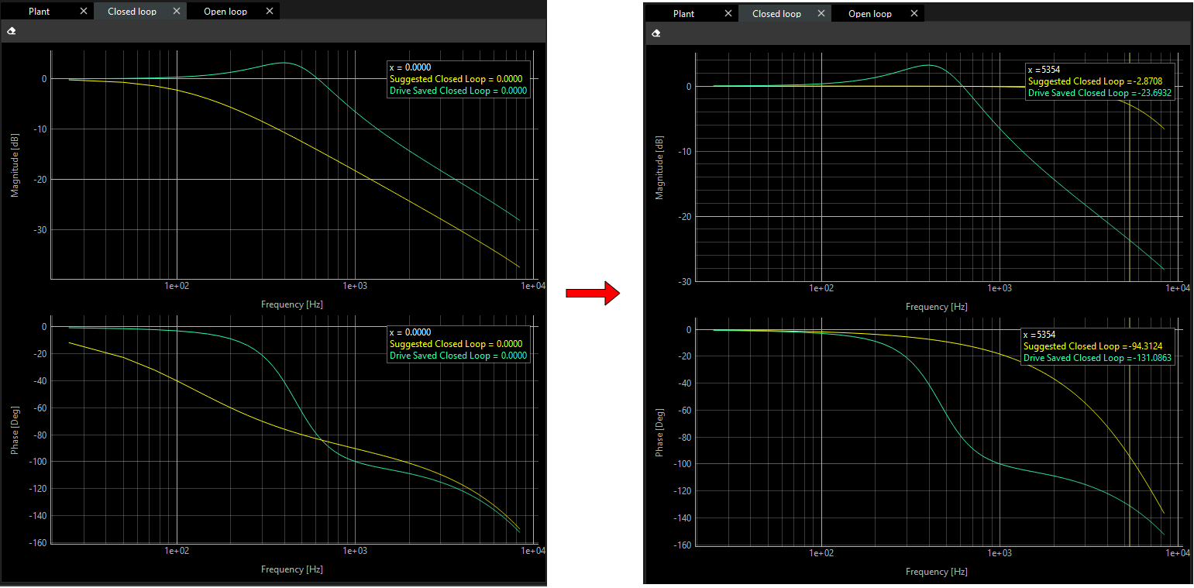Open the Open loop tab in right panel
Screen dimensions: 1194x588
pyautogui.click(x=870, y=13)
